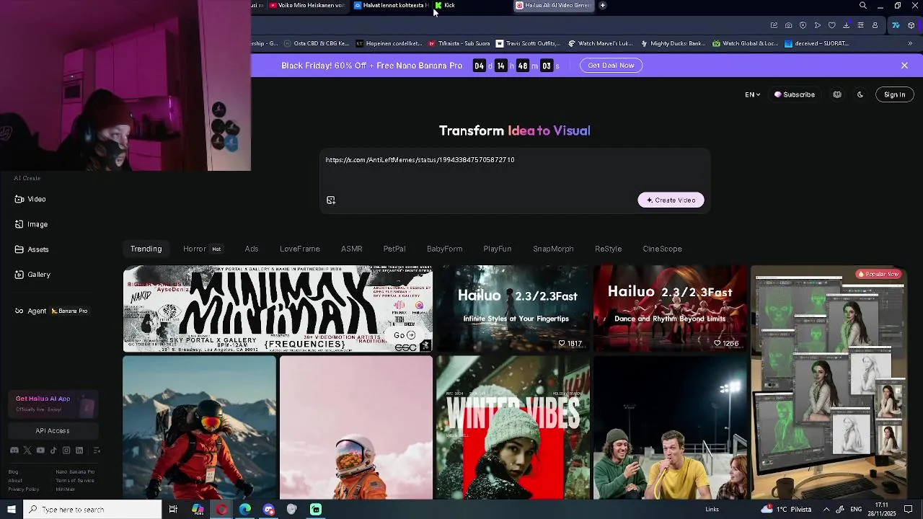The image size is (923, 519).
Task: Click the browser send/flow arrow icon
Action: pyautogui.click(x=818, y=25)
